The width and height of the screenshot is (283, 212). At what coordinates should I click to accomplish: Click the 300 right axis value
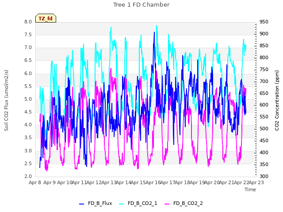264,176
